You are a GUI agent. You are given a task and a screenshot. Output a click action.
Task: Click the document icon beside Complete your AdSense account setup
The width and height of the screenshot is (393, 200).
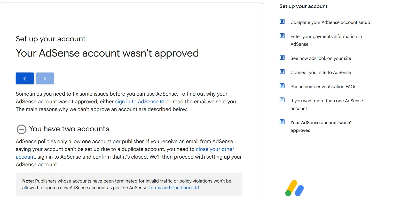point(282,22)
